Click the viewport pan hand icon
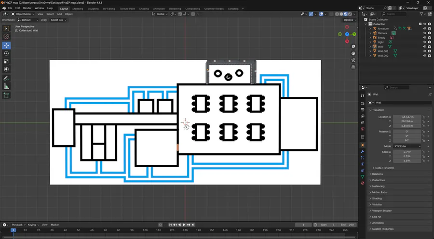The width and height of the screenshot is (434, 239). [x=353, y=53]
